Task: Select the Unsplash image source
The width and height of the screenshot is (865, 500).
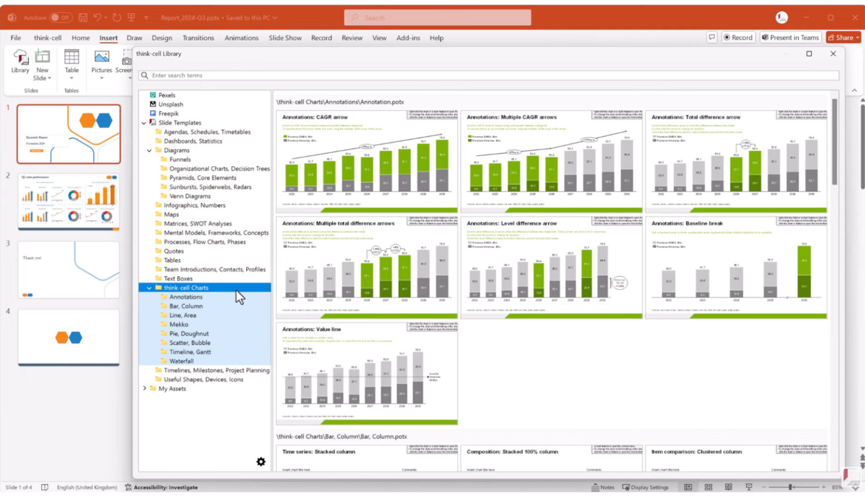Action: click(x=170, y=104)
